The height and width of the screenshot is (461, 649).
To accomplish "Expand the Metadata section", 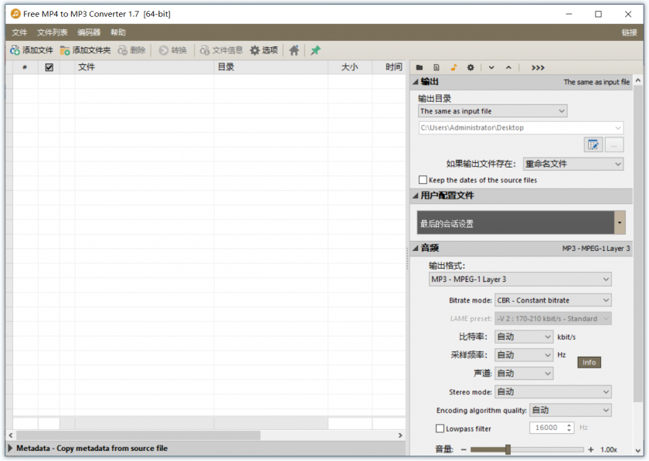I will tap(10, 448).
